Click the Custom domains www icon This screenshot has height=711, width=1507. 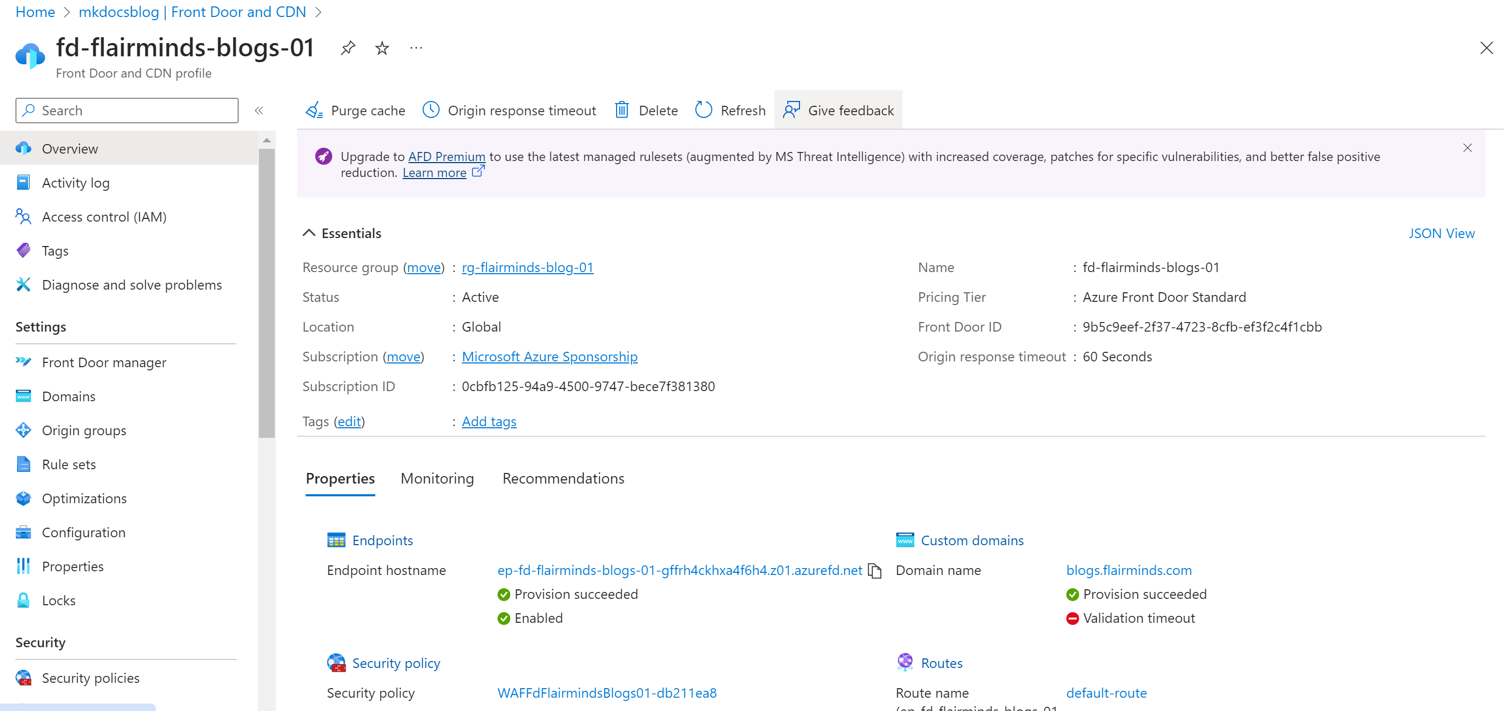point(904,540)
